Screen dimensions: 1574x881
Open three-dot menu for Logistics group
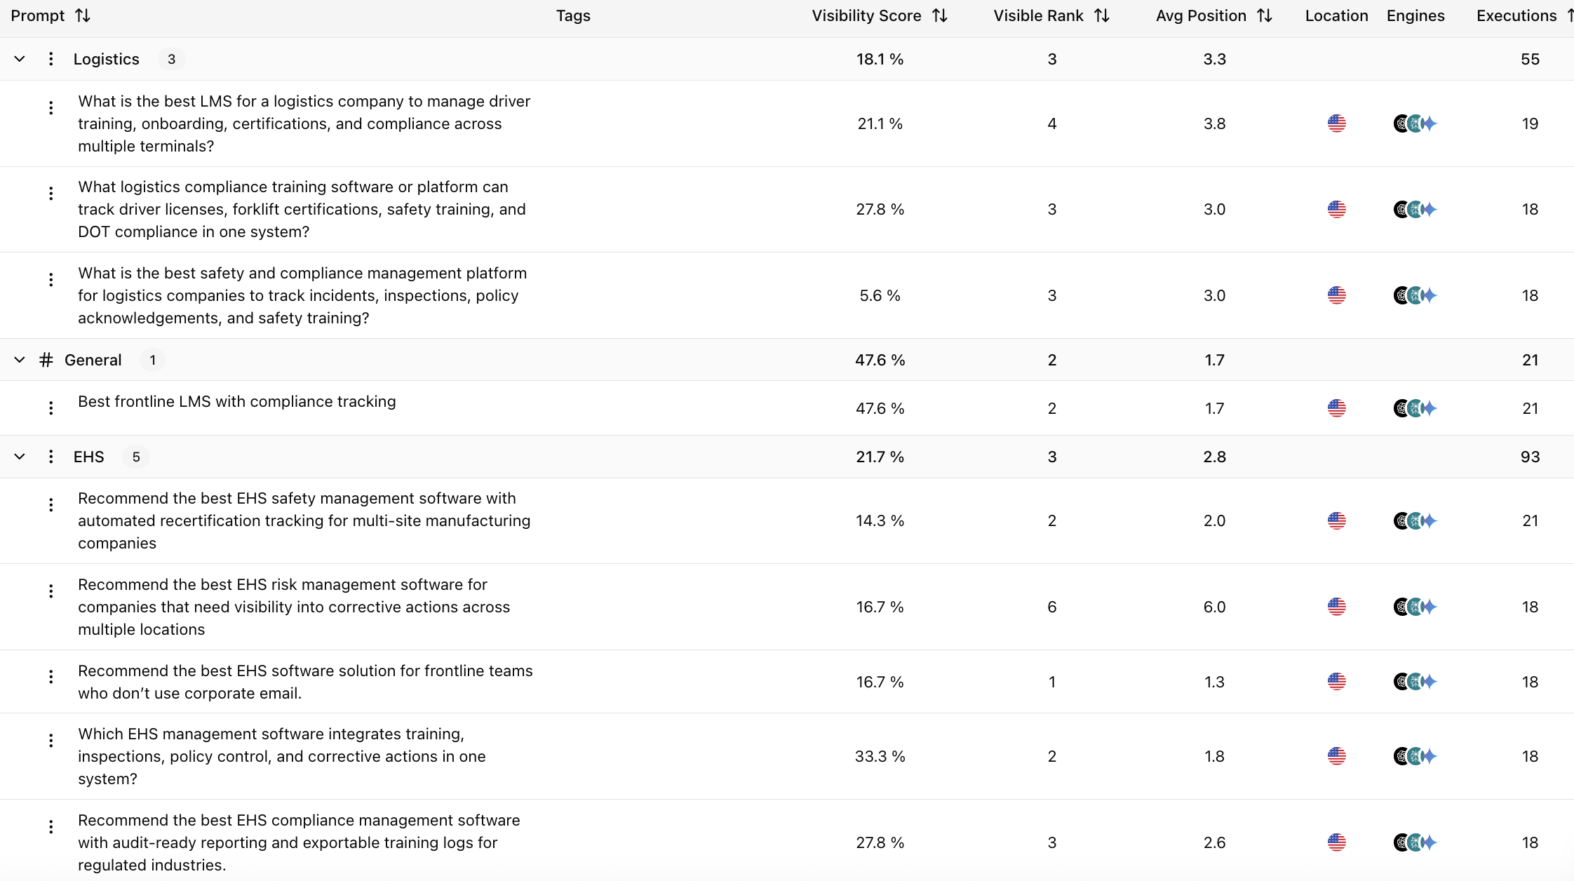51,59
